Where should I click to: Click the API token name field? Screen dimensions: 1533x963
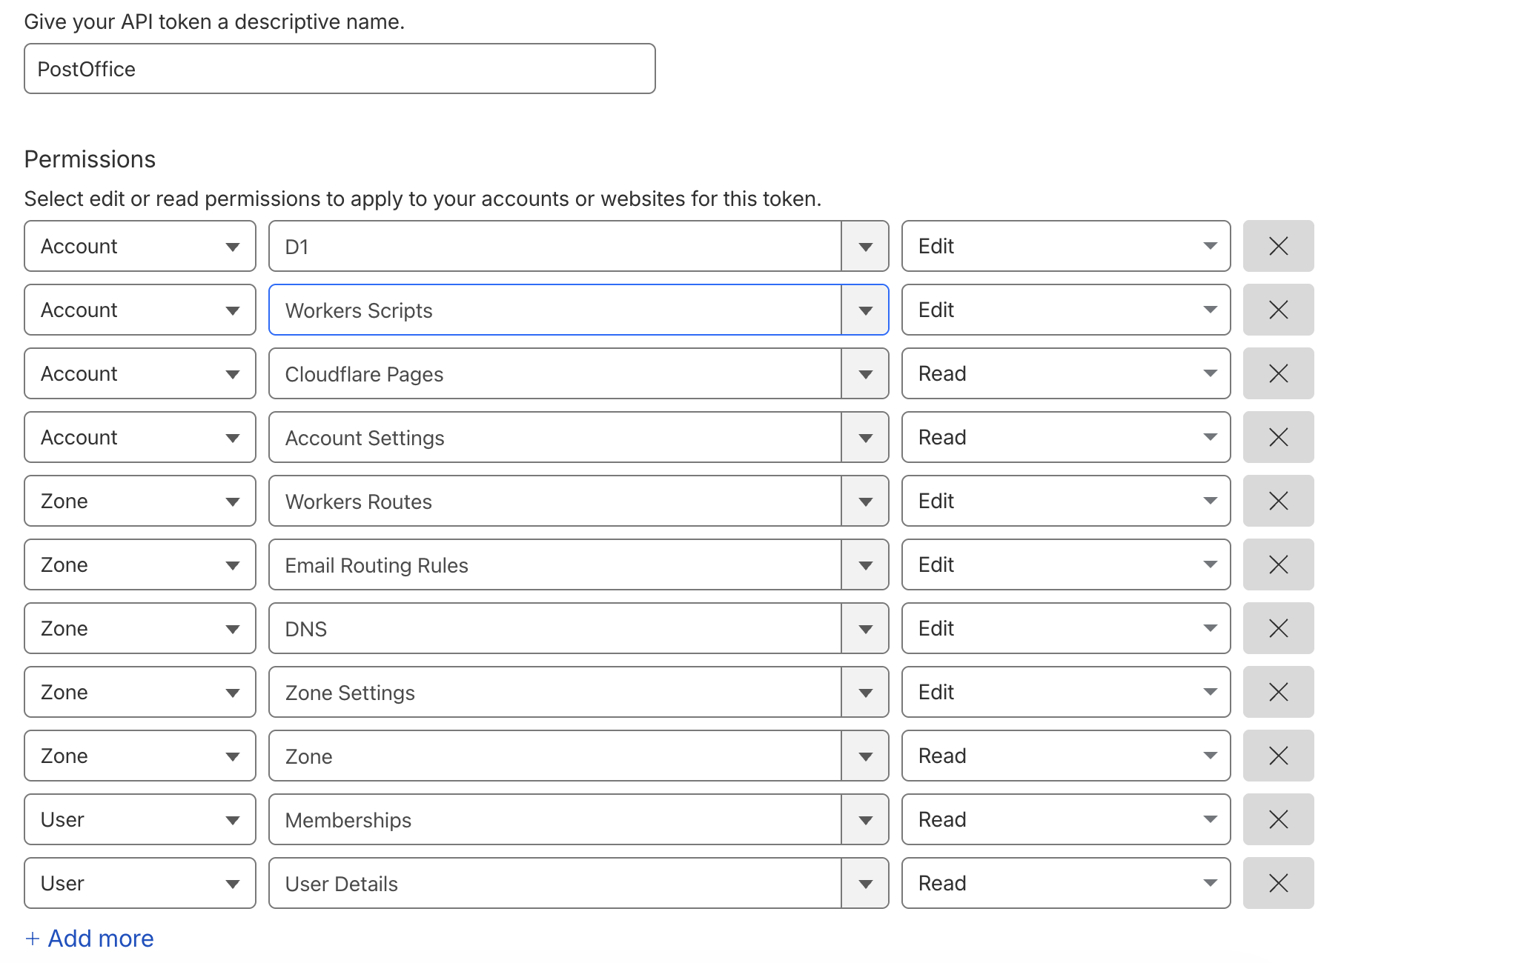[x=340, y=69]
